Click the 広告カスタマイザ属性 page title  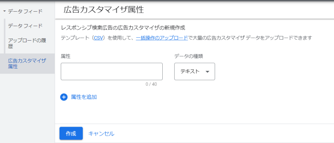click(104, 10)
